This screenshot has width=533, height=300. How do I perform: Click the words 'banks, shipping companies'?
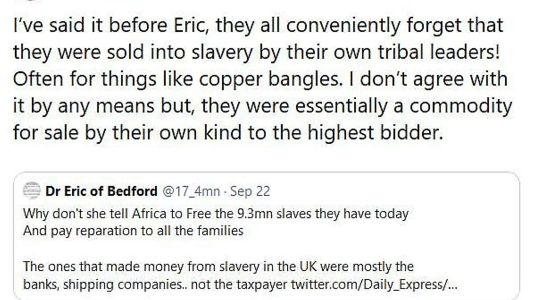coord(102,284)
